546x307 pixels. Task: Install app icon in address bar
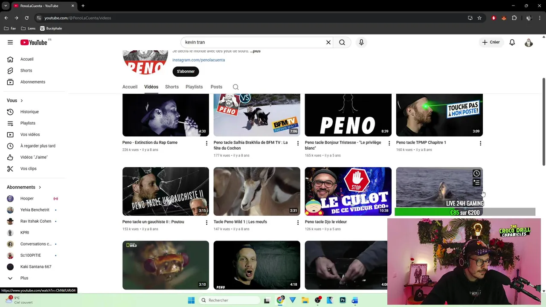470,18
